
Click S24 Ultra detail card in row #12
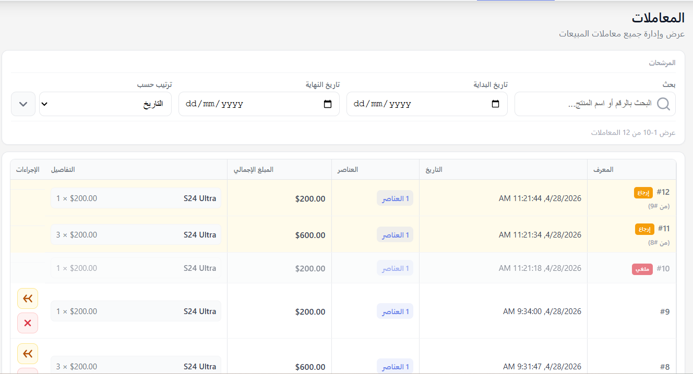pos(136,198)
